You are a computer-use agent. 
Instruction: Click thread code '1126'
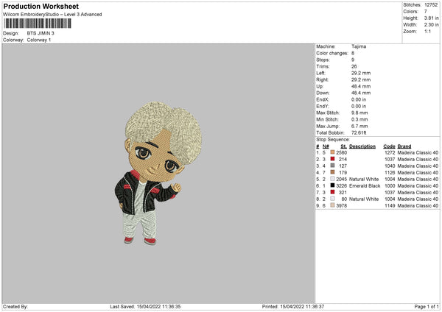click(390, 173)
